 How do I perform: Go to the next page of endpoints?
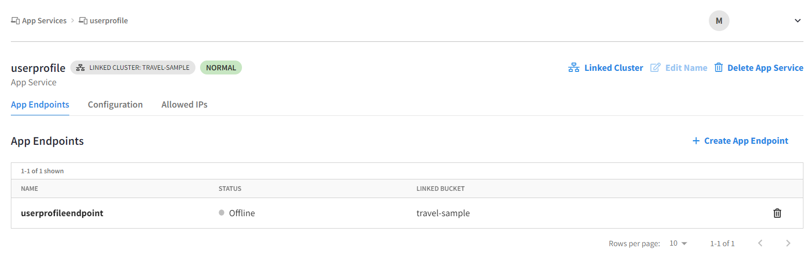788,243
